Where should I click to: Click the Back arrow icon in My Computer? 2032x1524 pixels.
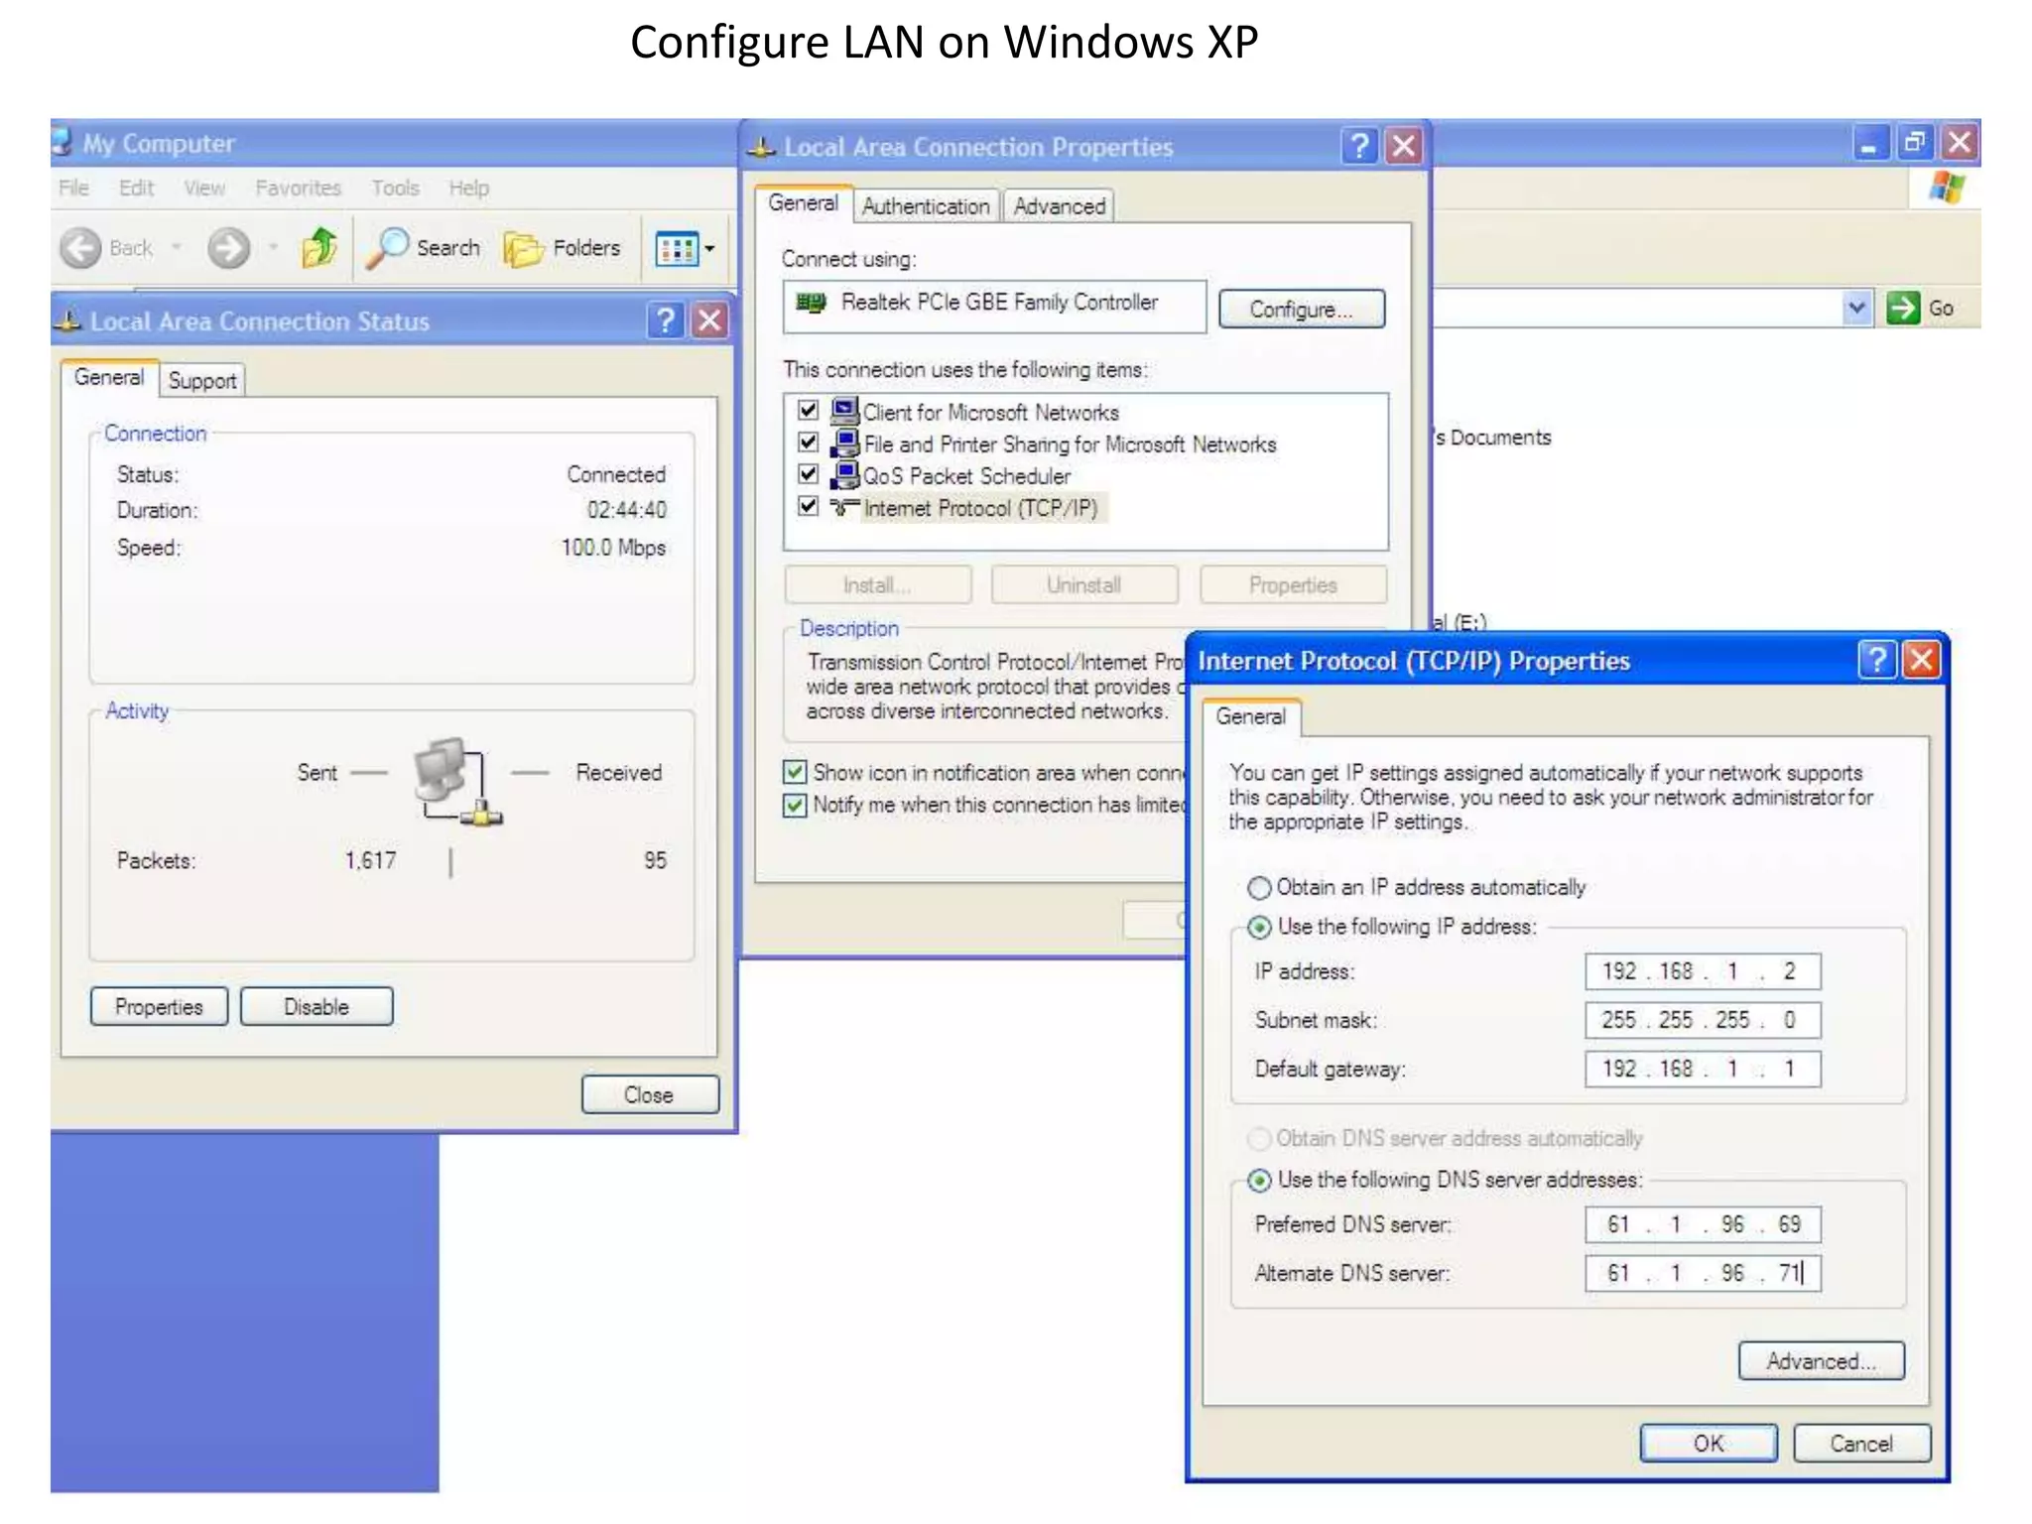pos(80,248)
